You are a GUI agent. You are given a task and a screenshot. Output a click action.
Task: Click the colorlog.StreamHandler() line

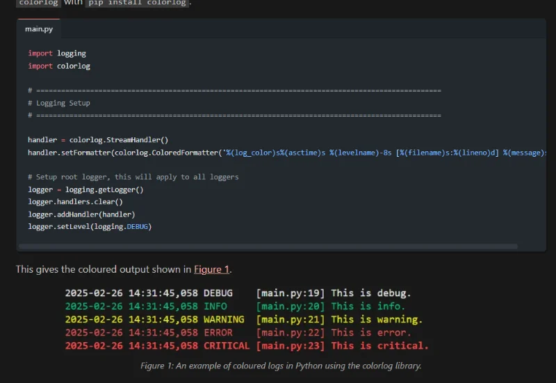pyautogui.click(x=98, y=140)
